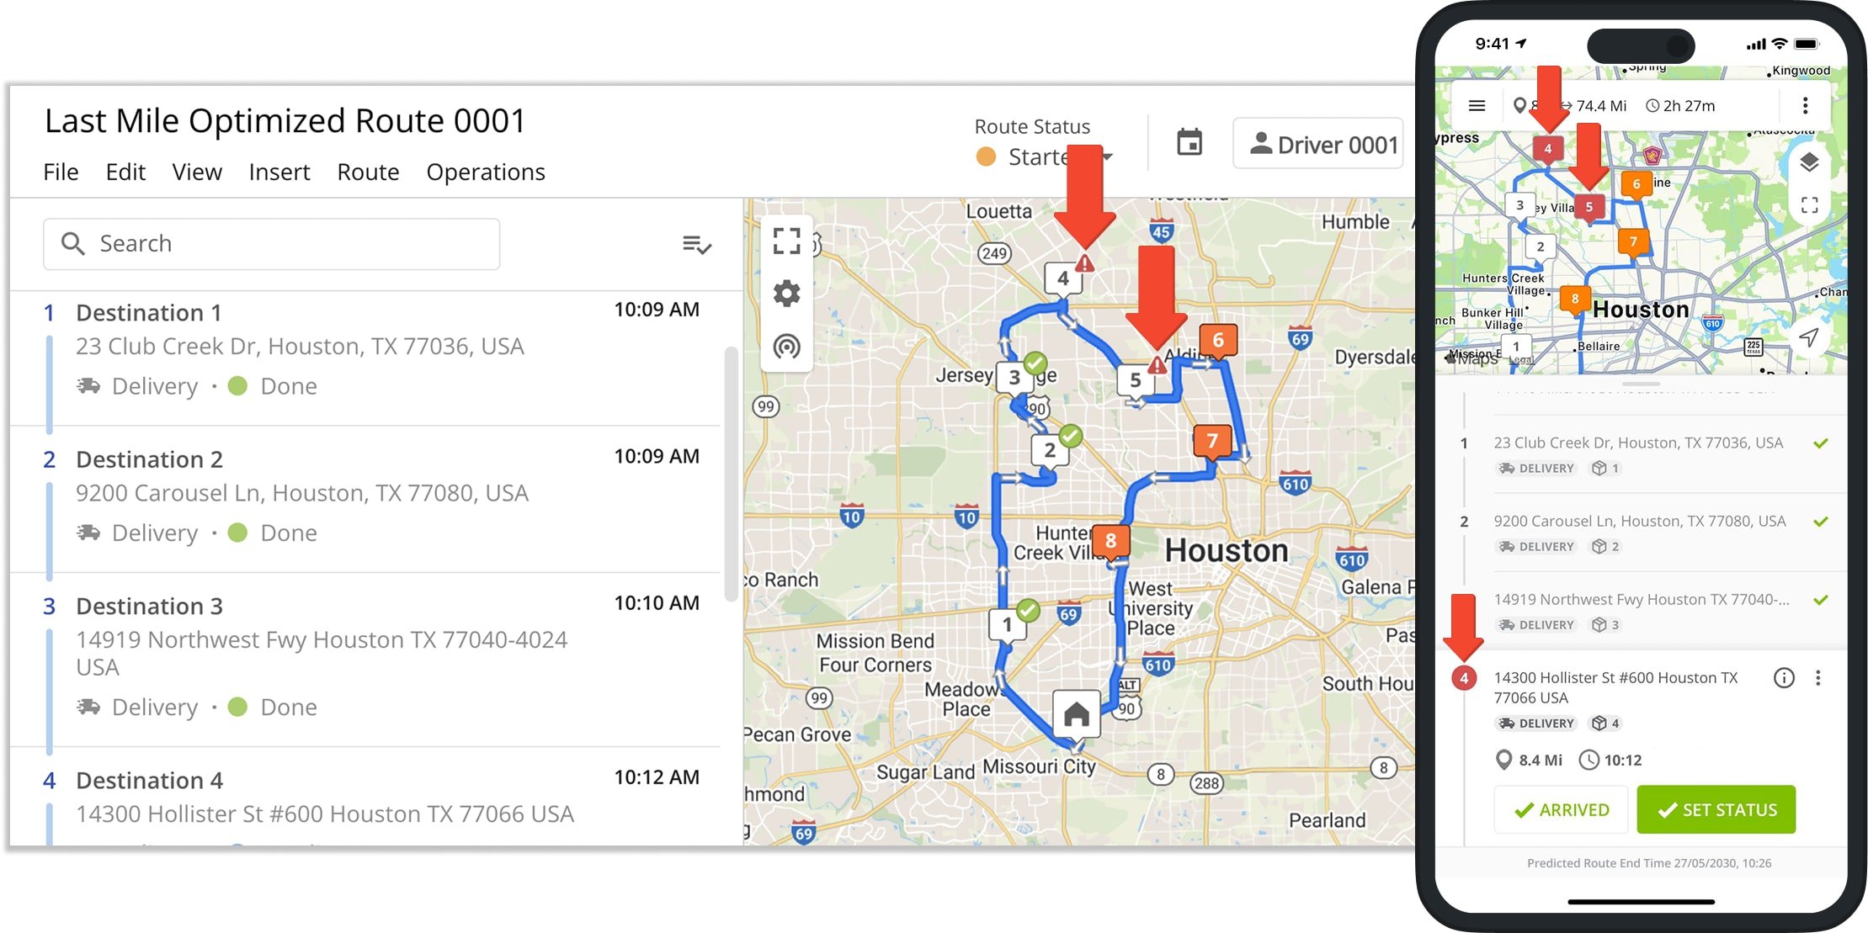Tap the navigation arrow on mobile map

point(1808,337)
